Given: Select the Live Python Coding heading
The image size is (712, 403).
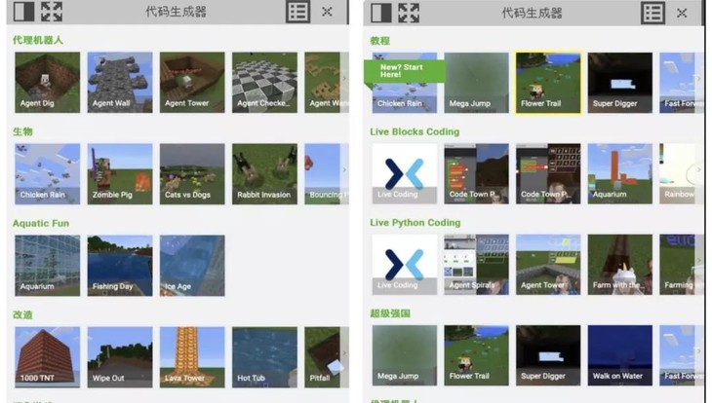Looking at the screenshot, I should 415,223.
